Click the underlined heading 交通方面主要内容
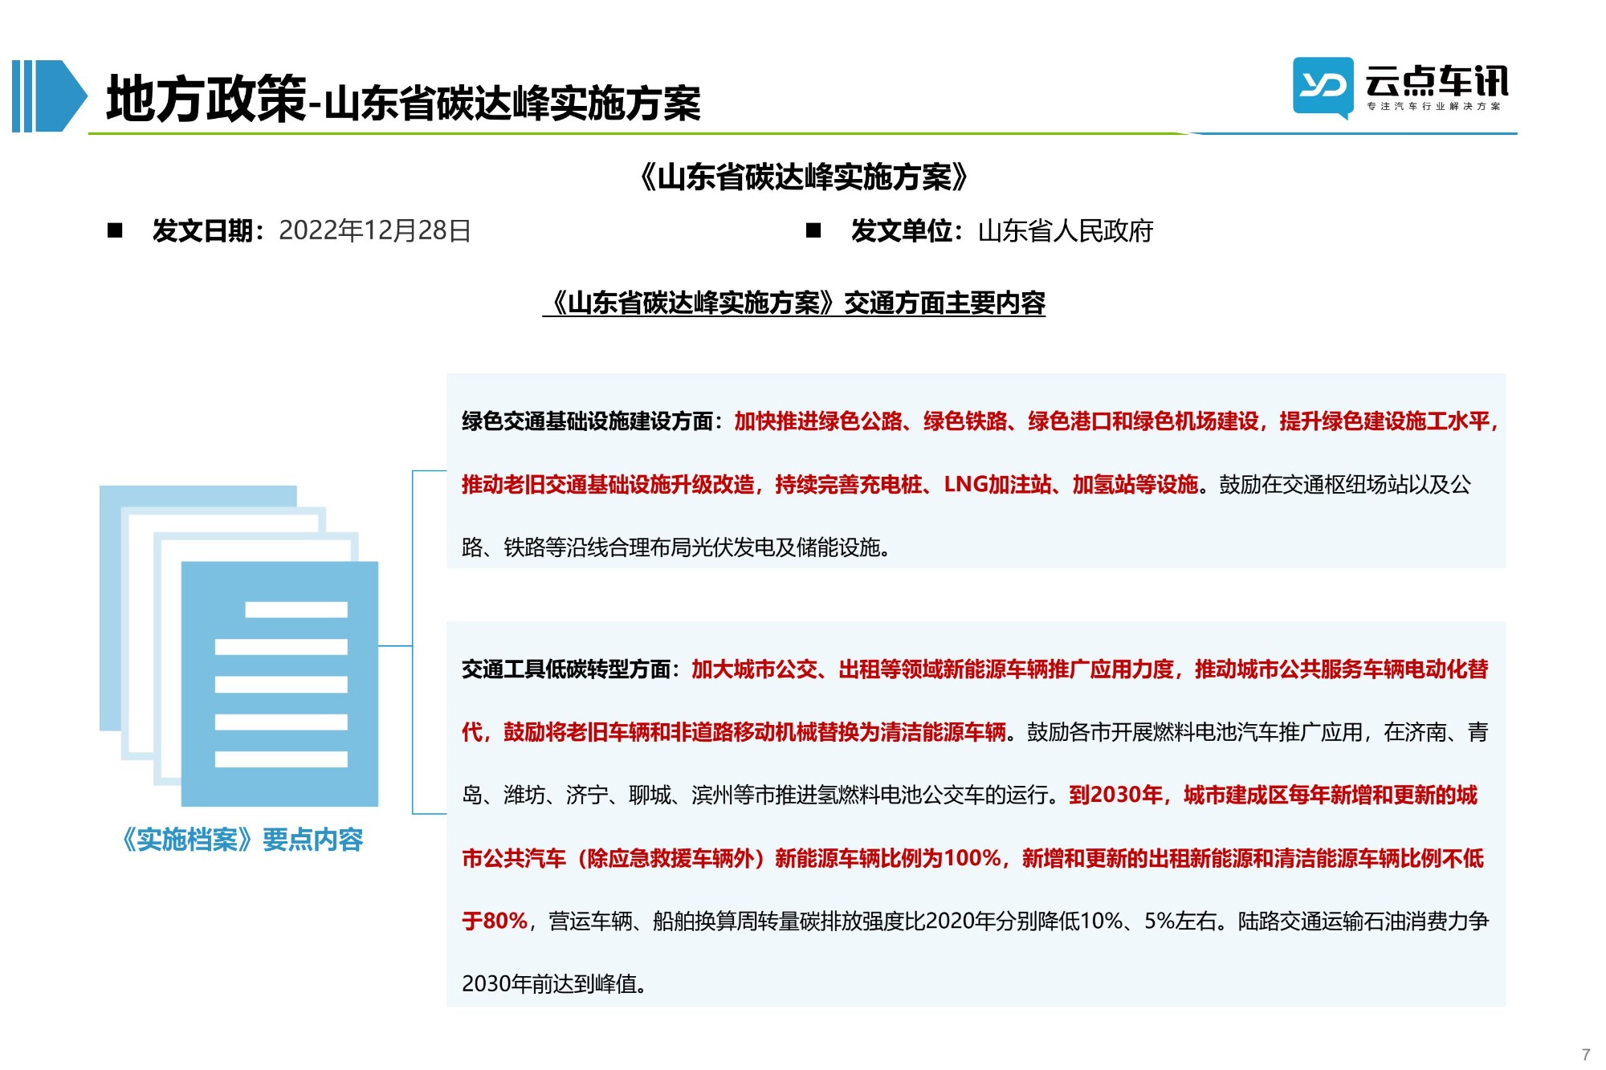This screenshot has width=1606, height=1070. pyautogui.click(x=944, y=303)
